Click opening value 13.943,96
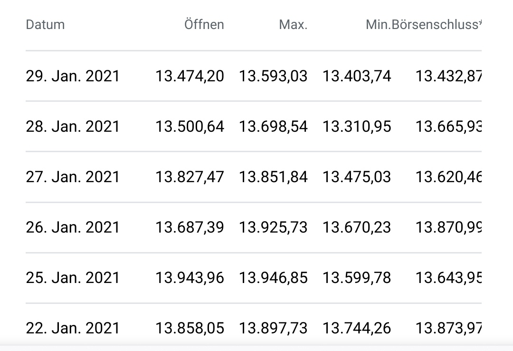513x351 pixels. pyautogui.click(x=190, y=278)
